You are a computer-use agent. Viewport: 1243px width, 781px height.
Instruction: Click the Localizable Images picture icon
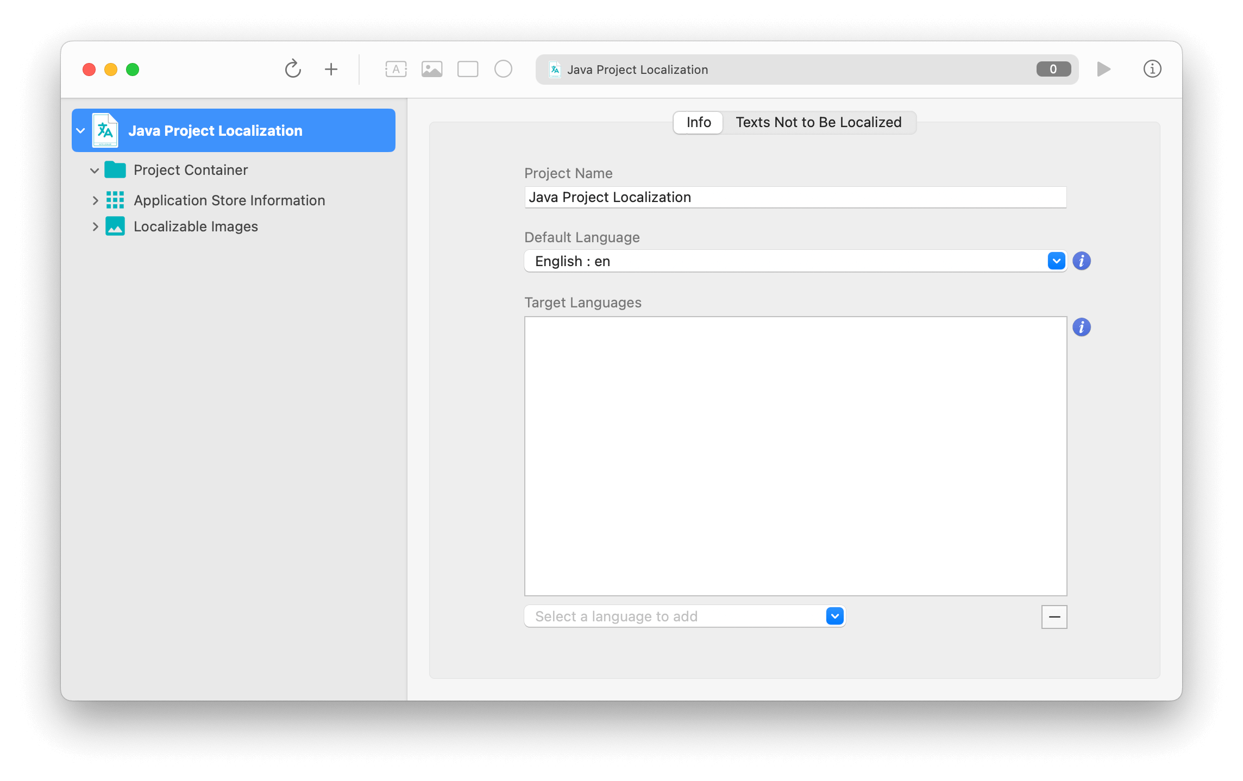[115, 226]
